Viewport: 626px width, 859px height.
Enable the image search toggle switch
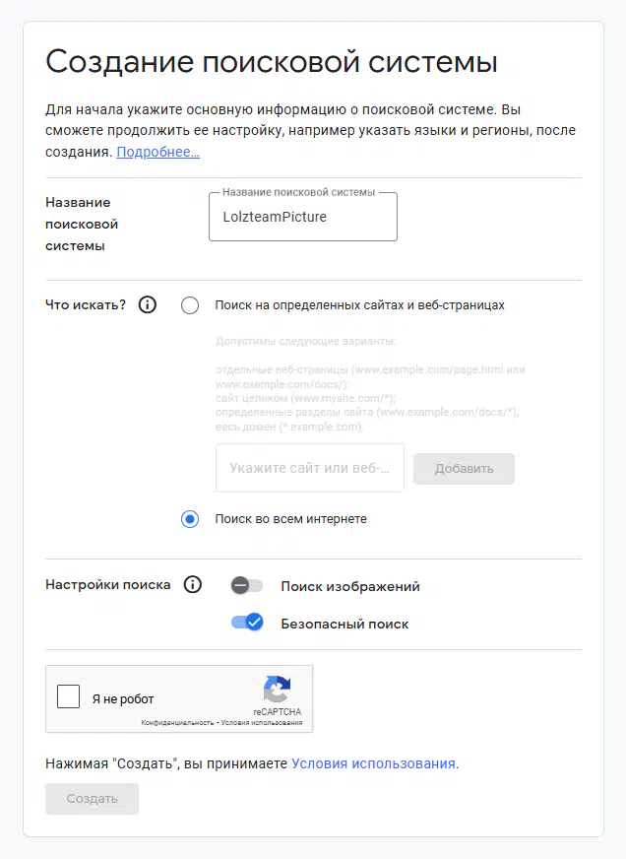coord(246,586)
